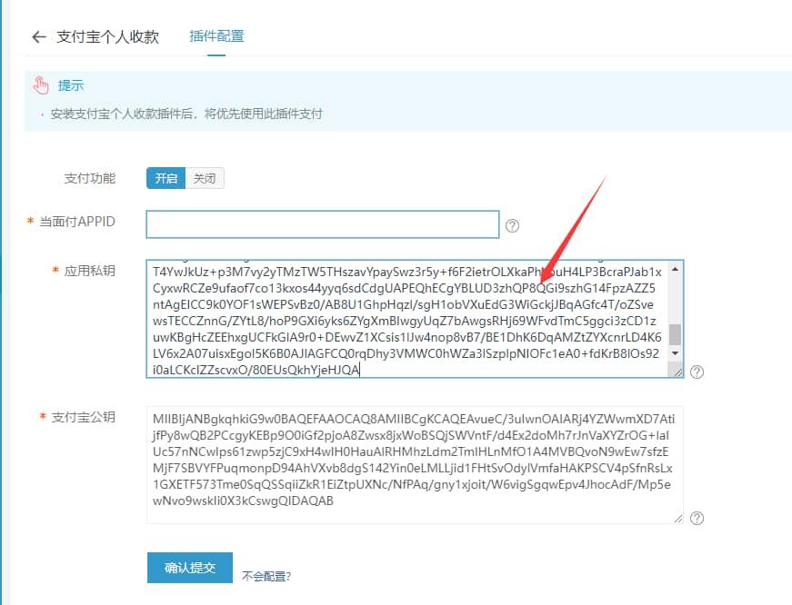Viewport: 792px width, 605px height.
Task: Switch to the 插件配置 tab
Action: click(216, 36)
